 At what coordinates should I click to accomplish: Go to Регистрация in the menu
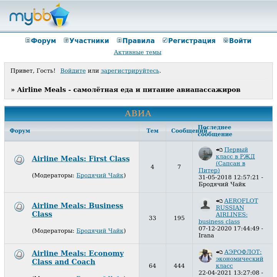192,41
